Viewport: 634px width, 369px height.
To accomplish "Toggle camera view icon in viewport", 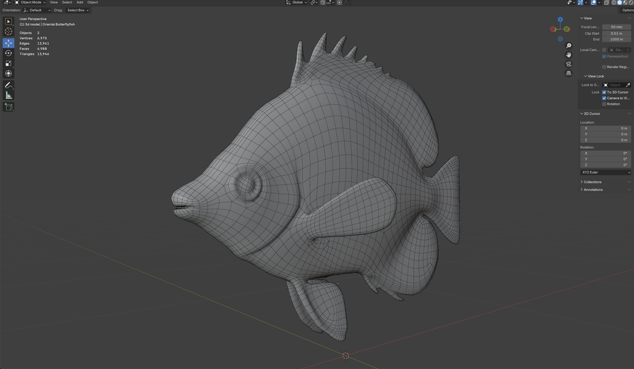I will (568, 64).
